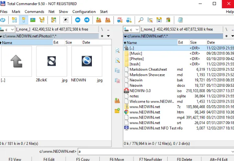Click the F3 View button

tap(15, 159)
